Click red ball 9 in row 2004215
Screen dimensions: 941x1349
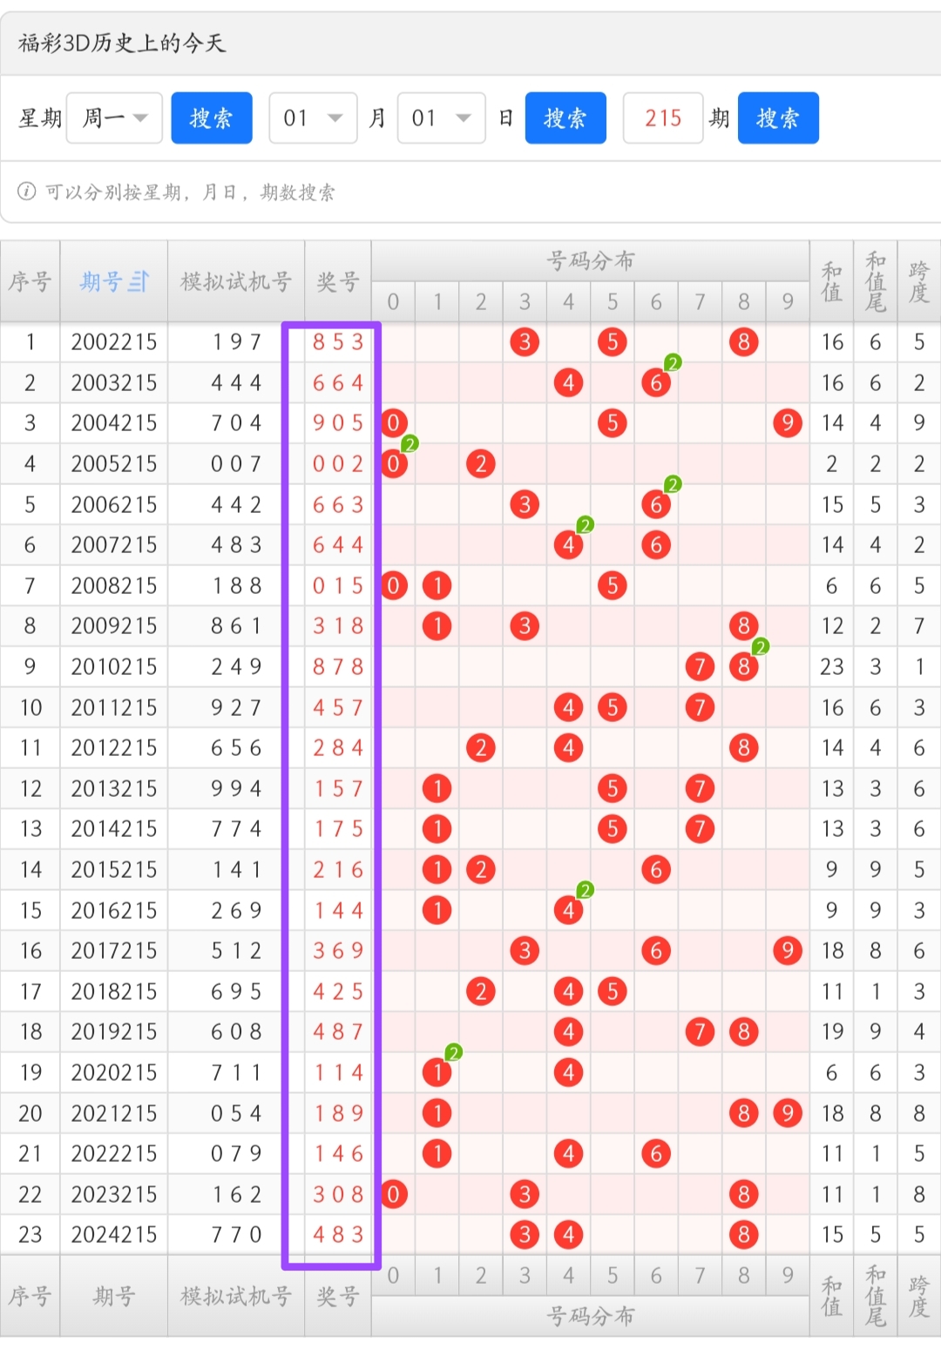tap(787, 423)
